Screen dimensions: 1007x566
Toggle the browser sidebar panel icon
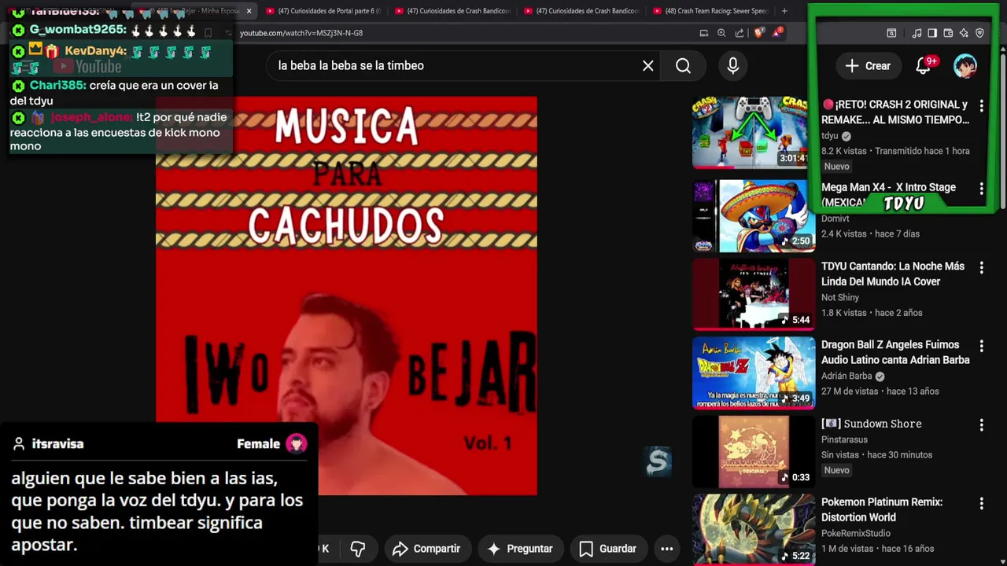point(932,33)
